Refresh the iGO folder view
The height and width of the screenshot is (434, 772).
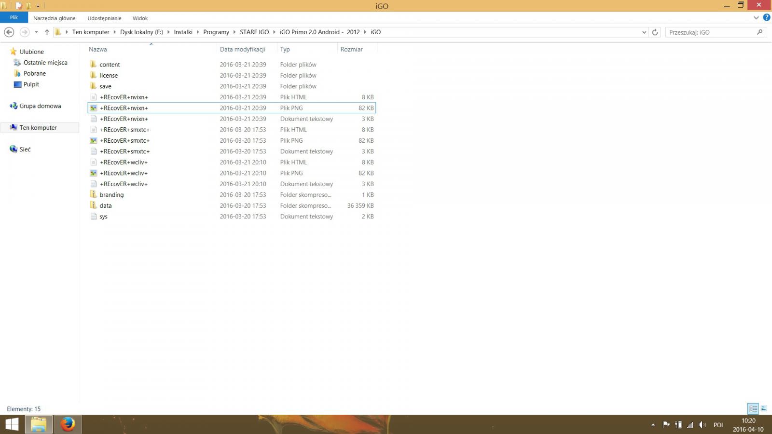click(x=655, y=32)
